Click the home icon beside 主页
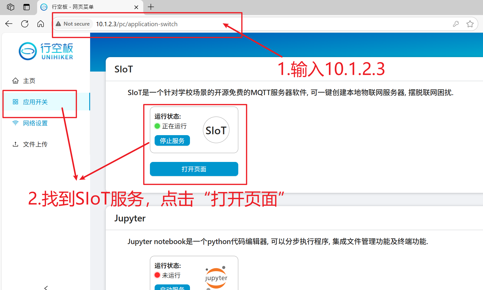The width and height of the screenshot is (483, 290). click(15, 81)
